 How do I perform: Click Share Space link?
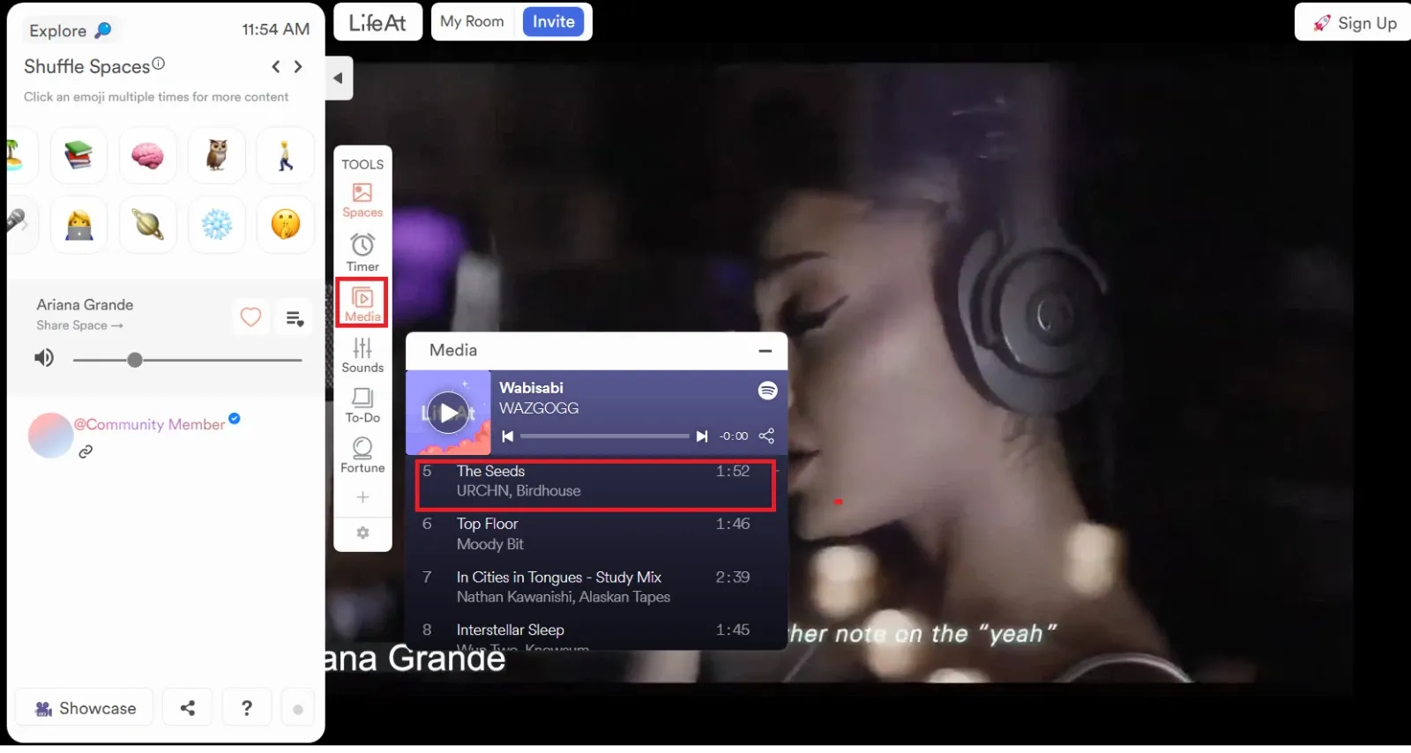click(x=79, y=325)
